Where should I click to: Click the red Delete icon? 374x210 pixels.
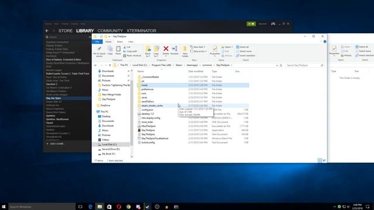[166, 49]
